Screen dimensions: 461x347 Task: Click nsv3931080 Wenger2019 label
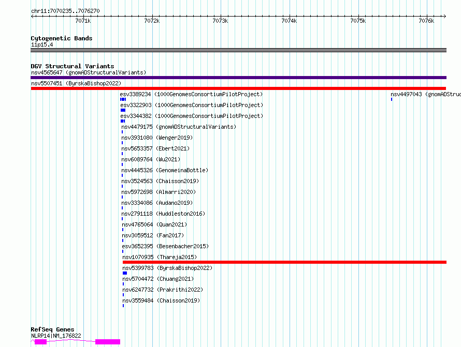[157, 138]
